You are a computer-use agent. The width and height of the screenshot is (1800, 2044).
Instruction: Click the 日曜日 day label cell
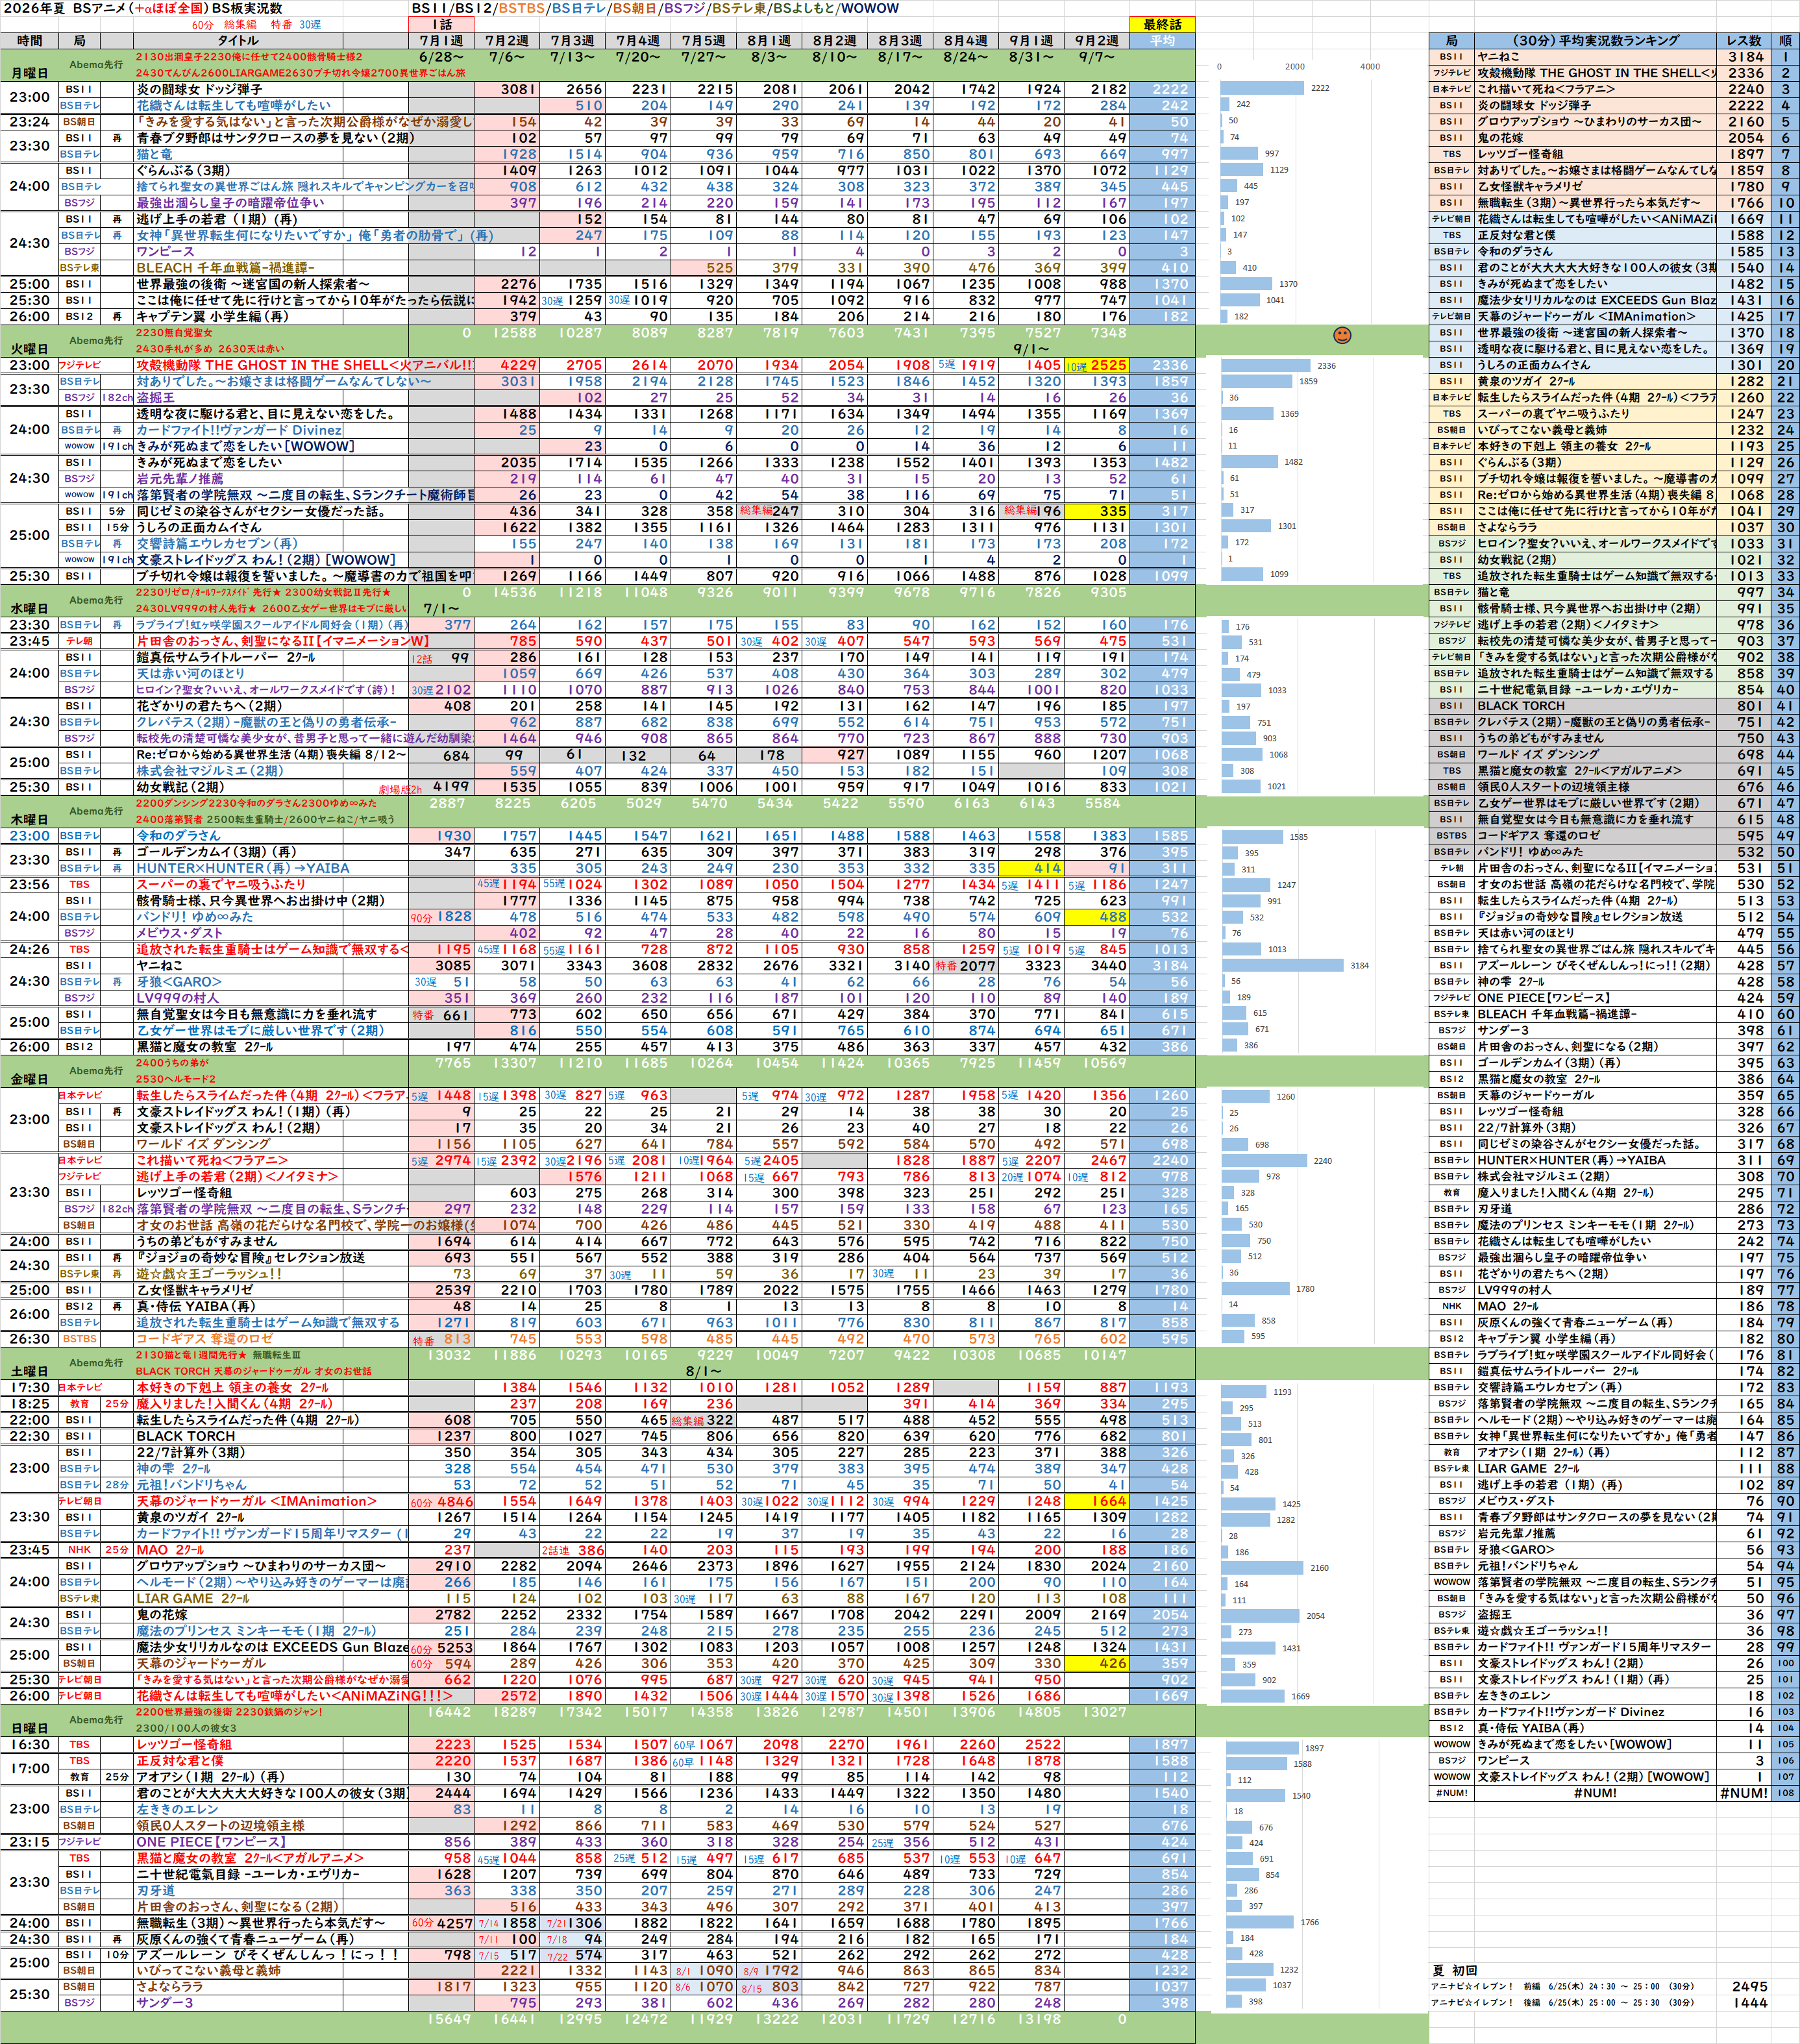coord(29,1728)
